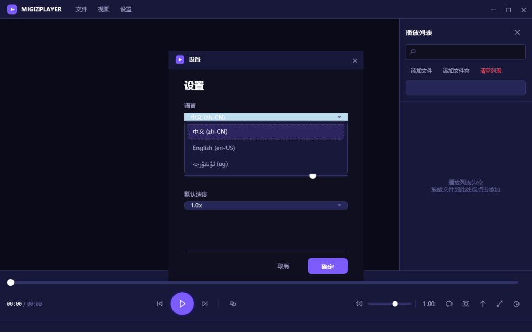Click 添加文件 in the playlist panel
The image size is (532, 332).
[x=421, y=71]
